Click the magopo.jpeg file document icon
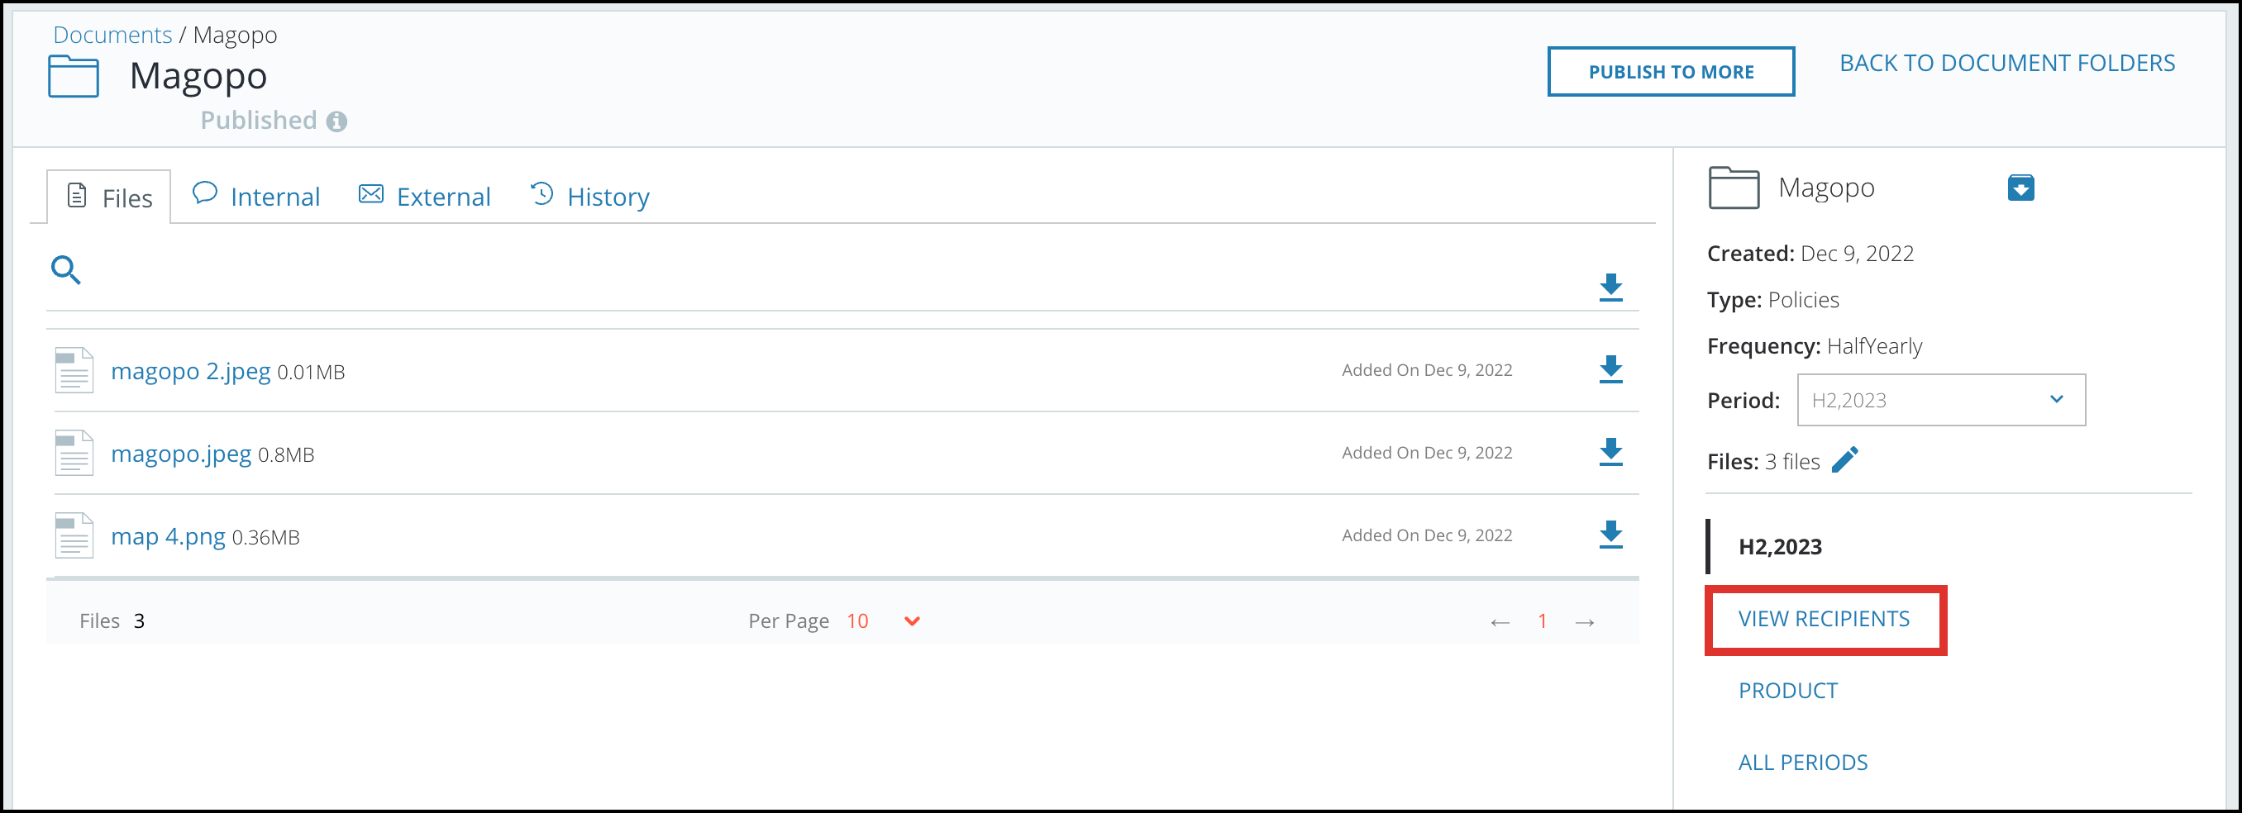Screen dimensions: 2242x813 pyautogui.click(x=74, y=453)
